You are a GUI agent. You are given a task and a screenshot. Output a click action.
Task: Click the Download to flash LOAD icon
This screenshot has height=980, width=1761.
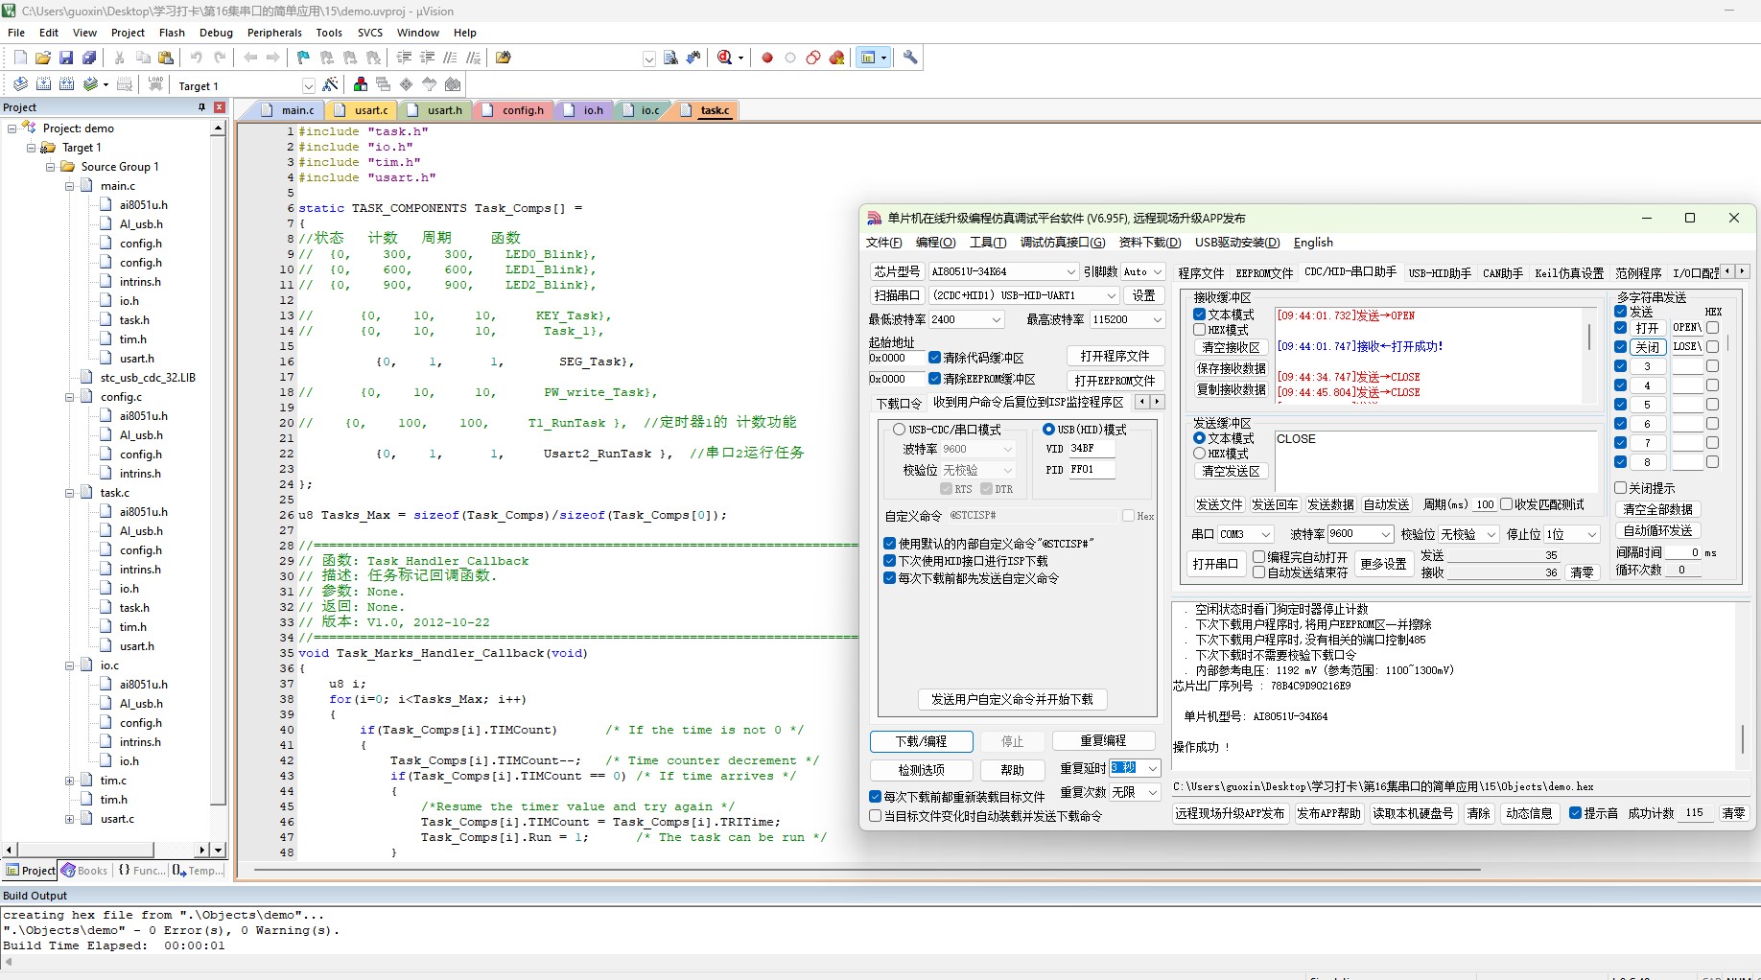click(x=155, y=84)
